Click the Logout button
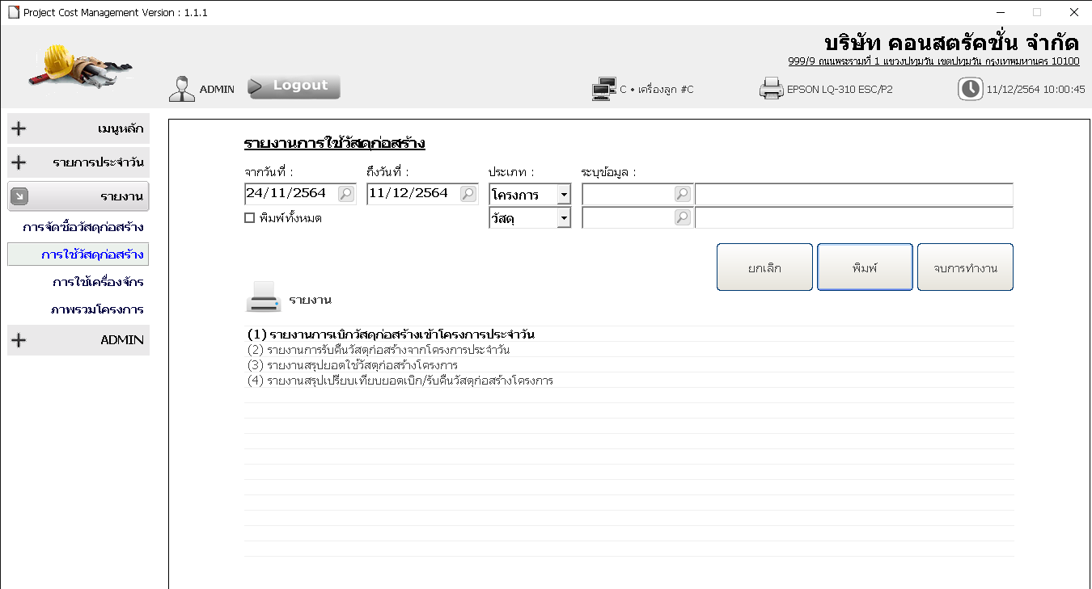1092x589 pixels. click(x=294, y=86)
